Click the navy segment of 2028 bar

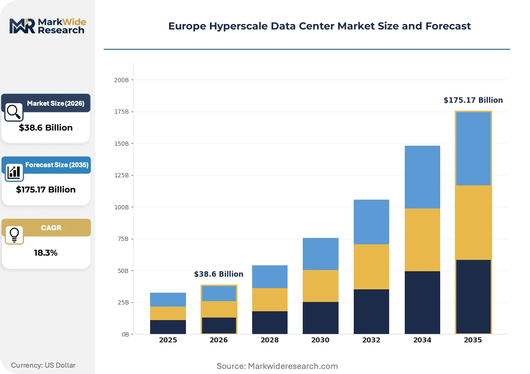point(270,323)
